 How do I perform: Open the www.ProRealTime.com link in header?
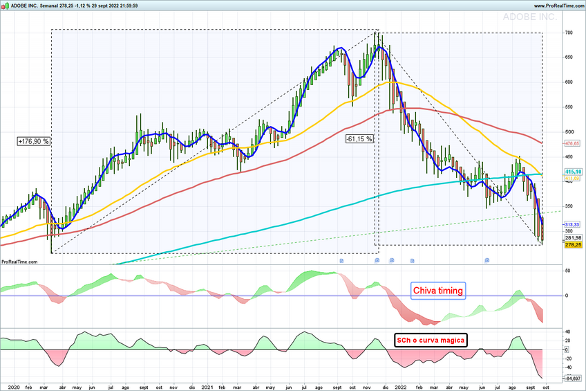click(x=559, y=6)
